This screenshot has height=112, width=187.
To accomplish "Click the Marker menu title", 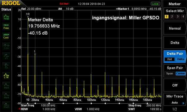I will [175, 4].
